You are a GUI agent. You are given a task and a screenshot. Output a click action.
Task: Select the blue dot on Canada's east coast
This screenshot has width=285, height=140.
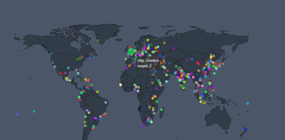pos(90,58)
